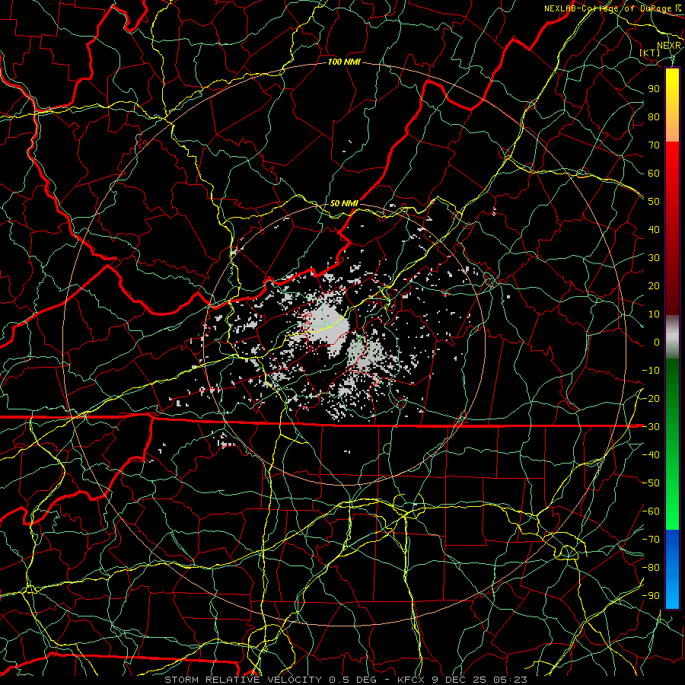Click the red segment of the color bar
The image size is (685, 685).
[x=672, y=228]
